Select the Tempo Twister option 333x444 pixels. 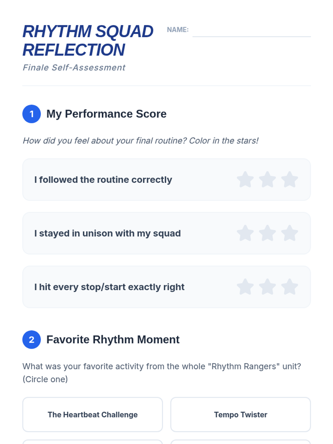tap(240, 415)
